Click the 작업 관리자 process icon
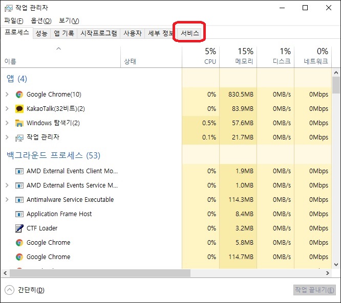The image size is (341, 303). (19, 137)
